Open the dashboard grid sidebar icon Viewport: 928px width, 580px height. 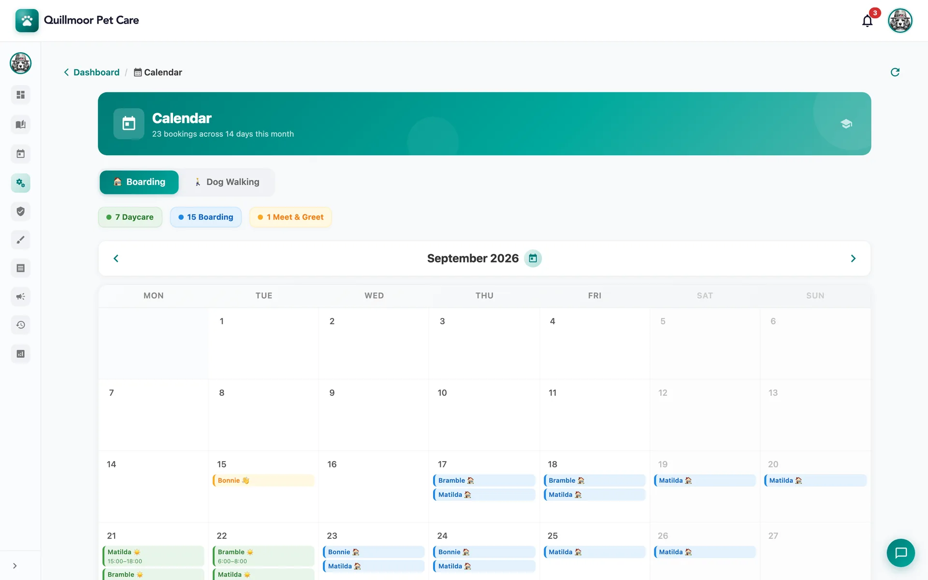click(21, 95)
